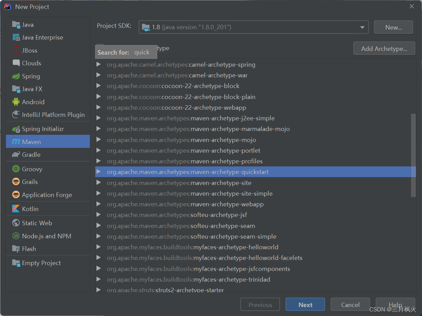Screen dimensions: 422x316
Task: Select maven-archetype-marmalade-mojo row
Action: pyautogui.click(x=255, y=129)
